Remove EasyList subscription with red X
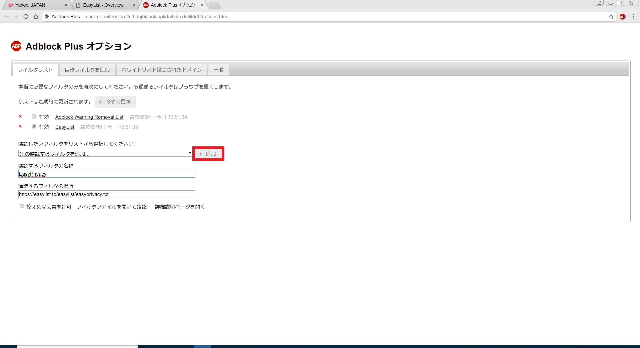 [x=20, y=126]
